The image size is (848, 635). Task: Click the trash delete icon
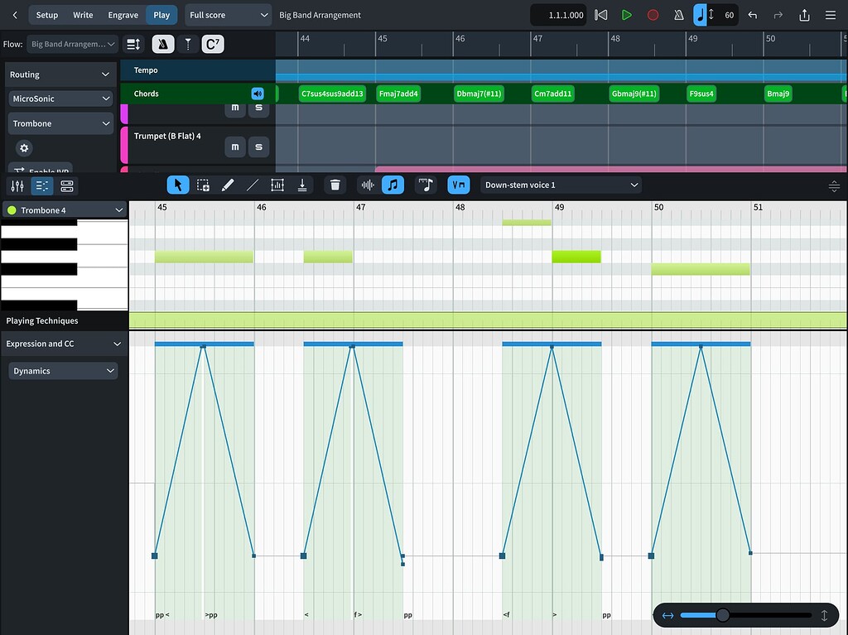tap(335, 185)
